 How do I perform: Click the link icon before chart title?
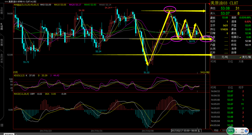pos(6,1)
